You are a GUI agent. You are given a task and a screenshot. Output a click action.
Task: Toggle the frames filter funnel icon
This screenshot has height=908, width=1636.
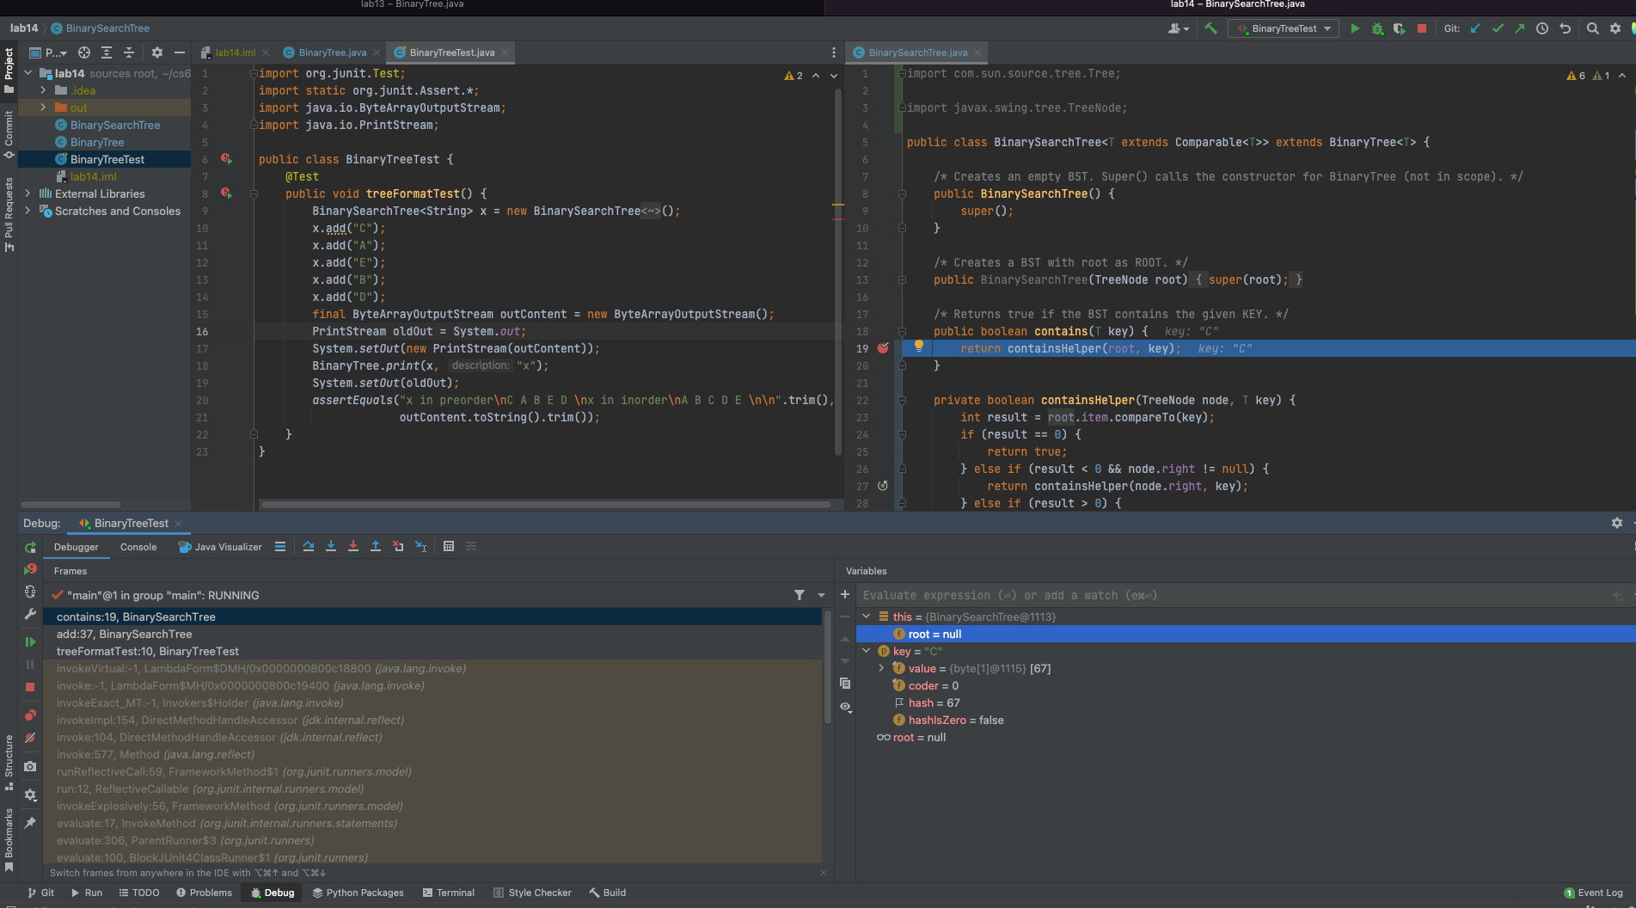[800, 595]
